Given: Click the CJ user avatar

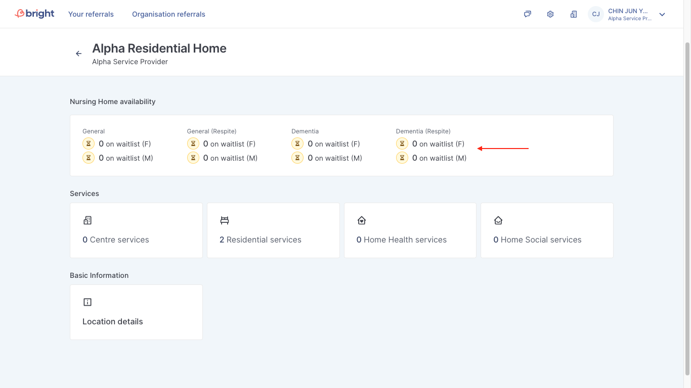Looking at the screenshot, I should [596, 14].
